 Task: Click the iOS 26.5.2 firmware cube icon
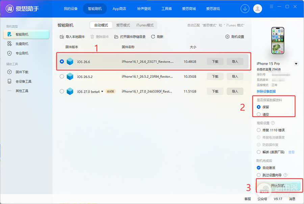70,77
